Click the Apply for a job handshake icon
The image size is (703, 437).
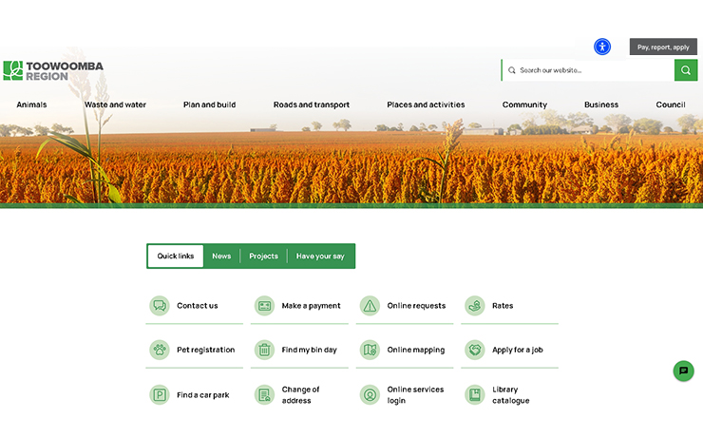point(475,350)
